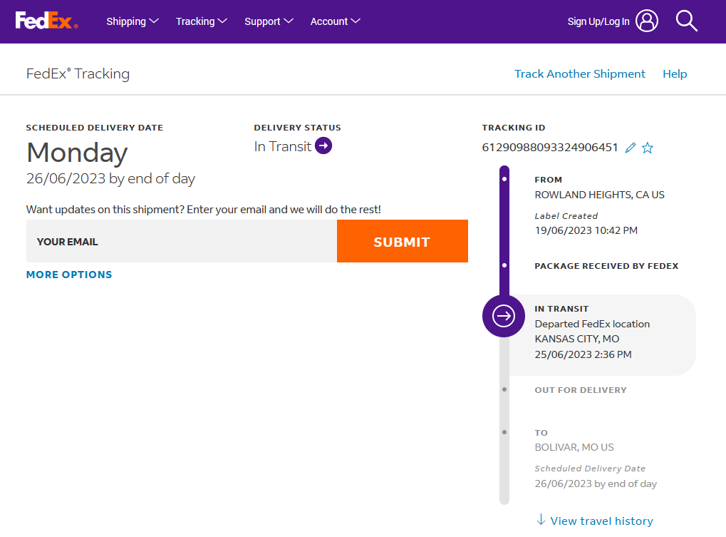Image resolution: width=726 pixels, height=537 pixels.
Task: Click the In Transit status arrow icon
Action: point(323,146)
